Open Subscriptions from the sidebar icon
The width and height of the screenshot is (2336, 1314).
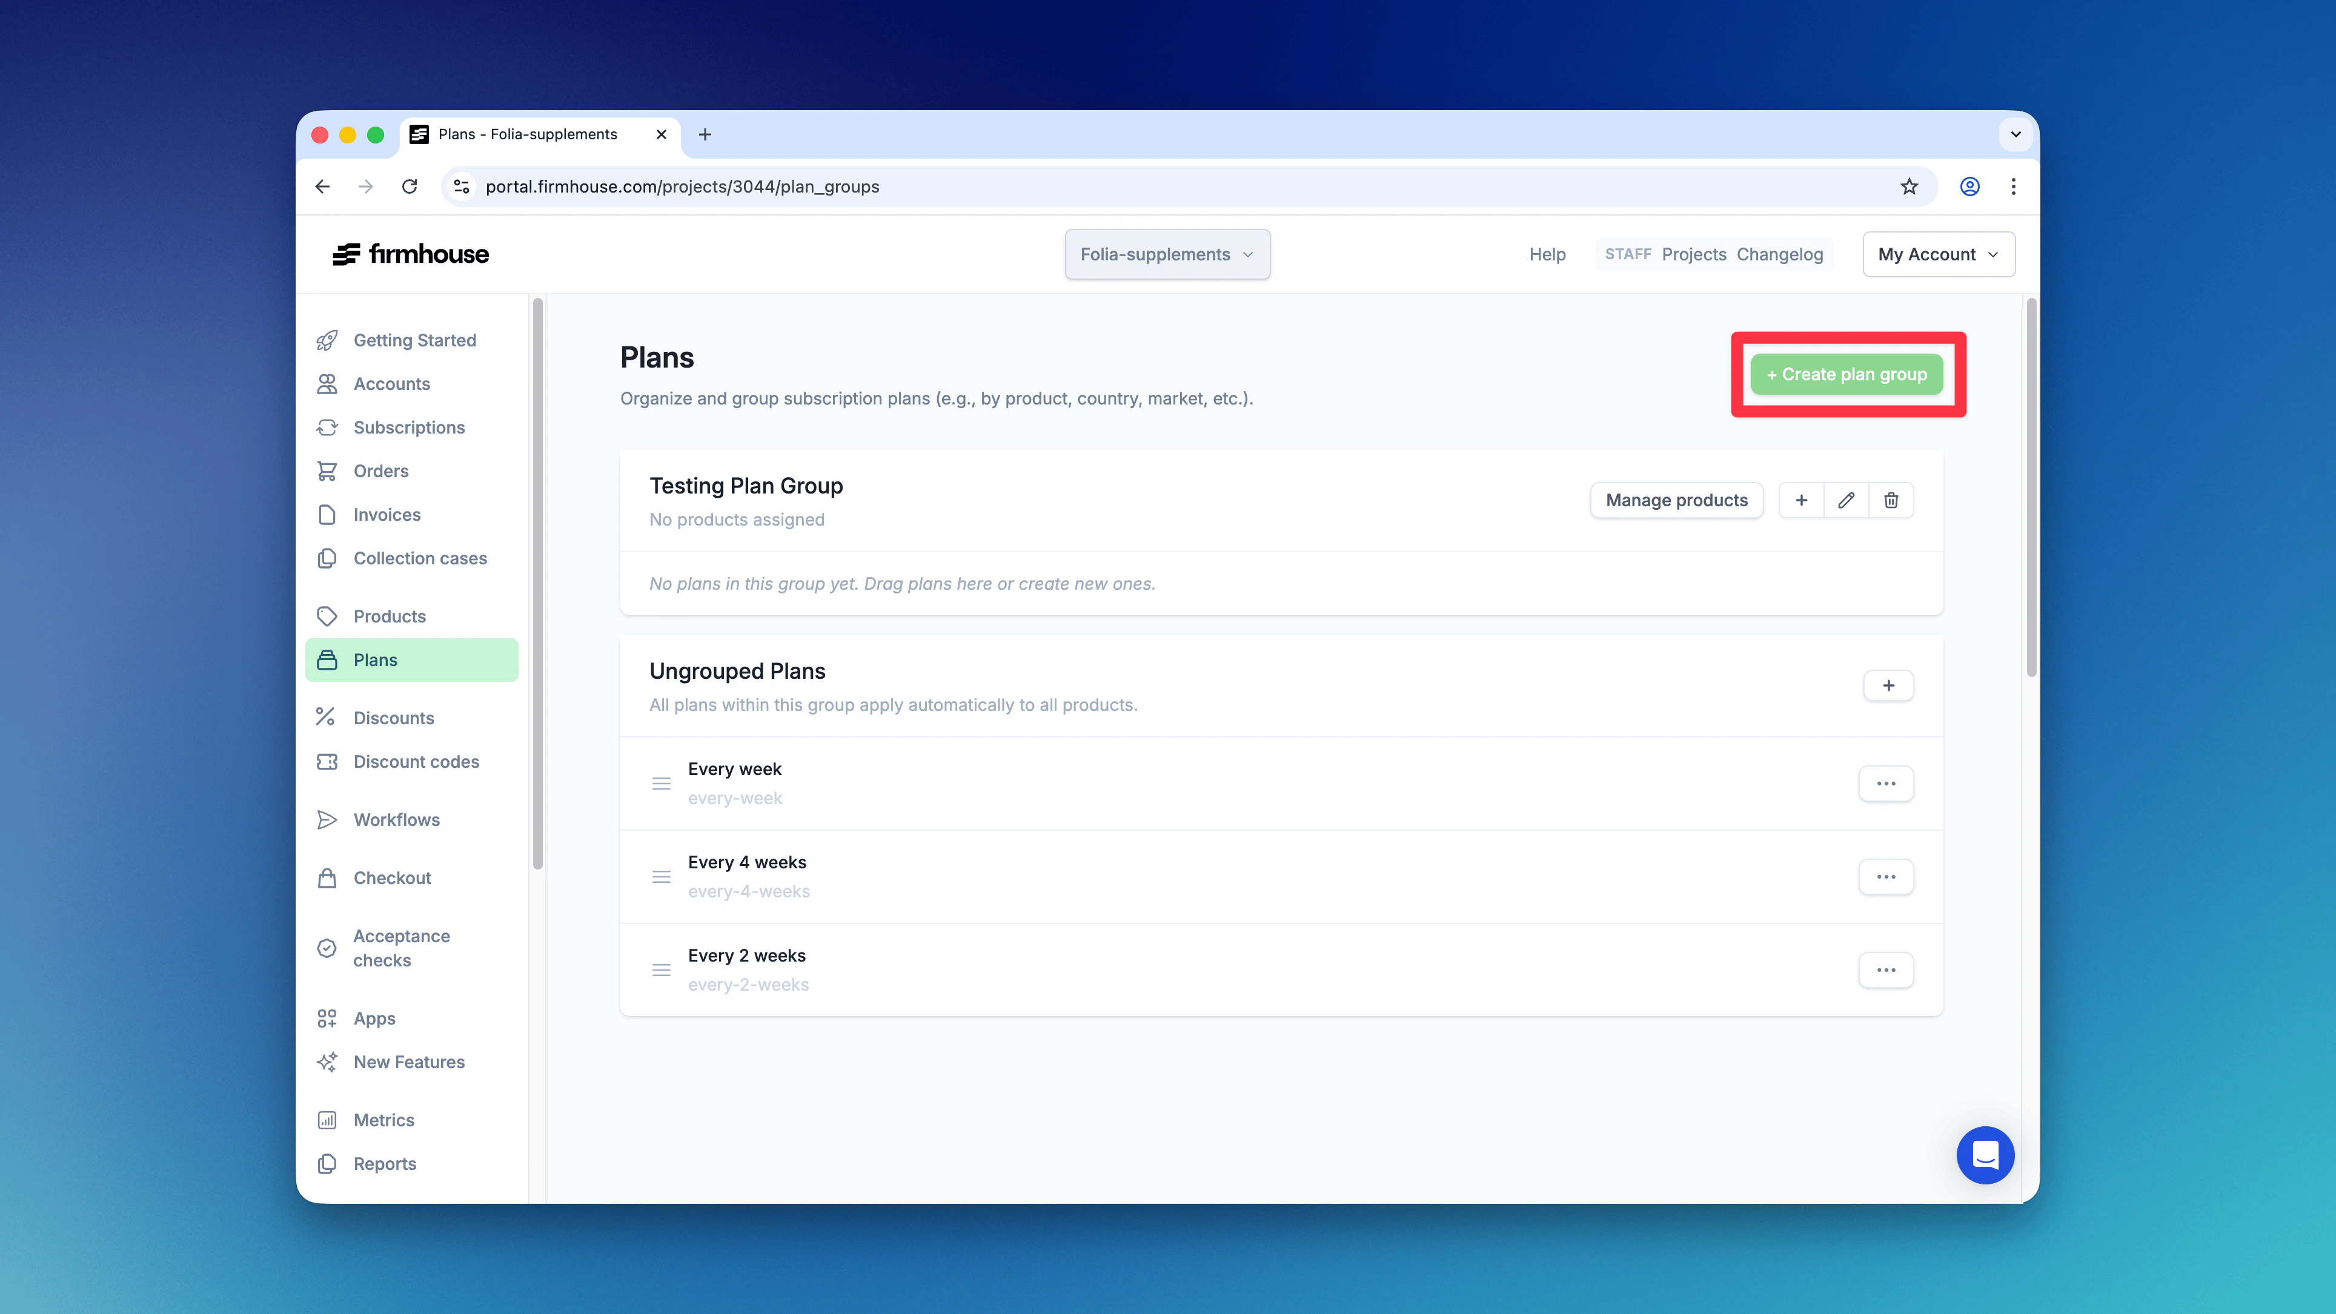(x=328, y=427)
